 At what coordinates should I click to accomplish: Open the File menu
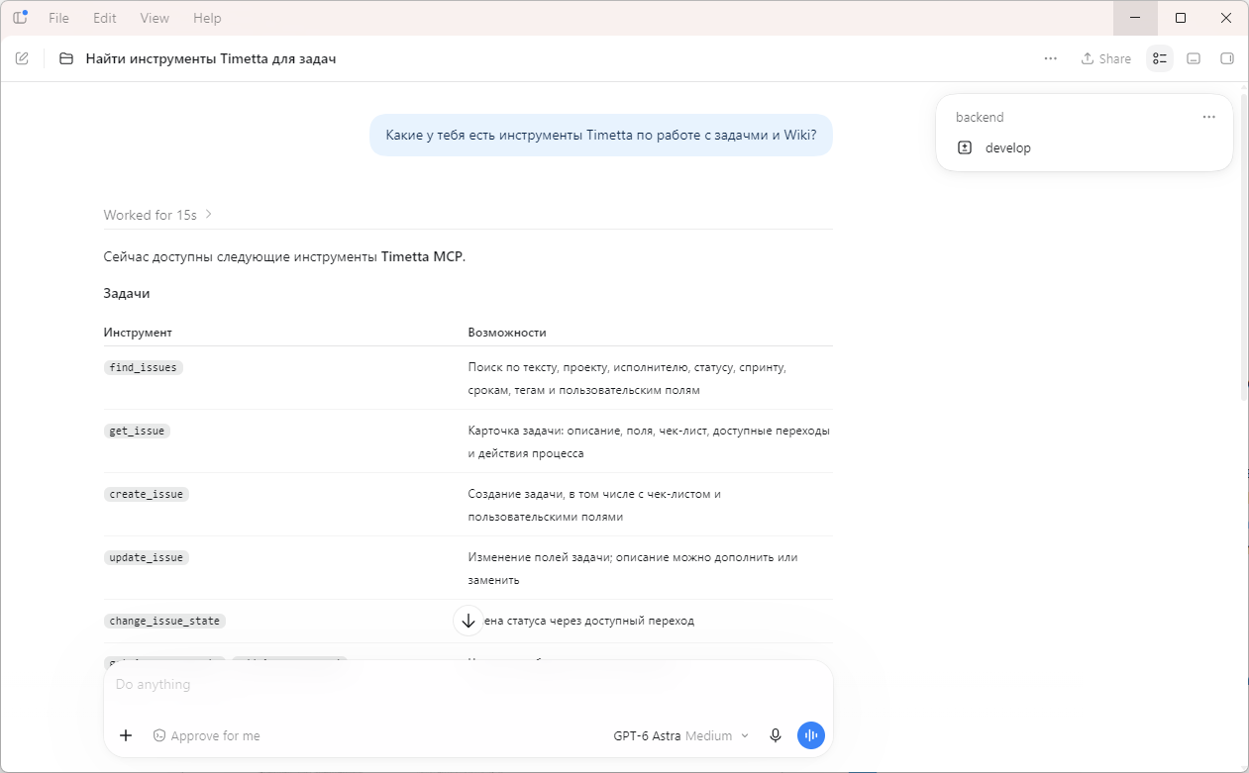tap(58, 18)
